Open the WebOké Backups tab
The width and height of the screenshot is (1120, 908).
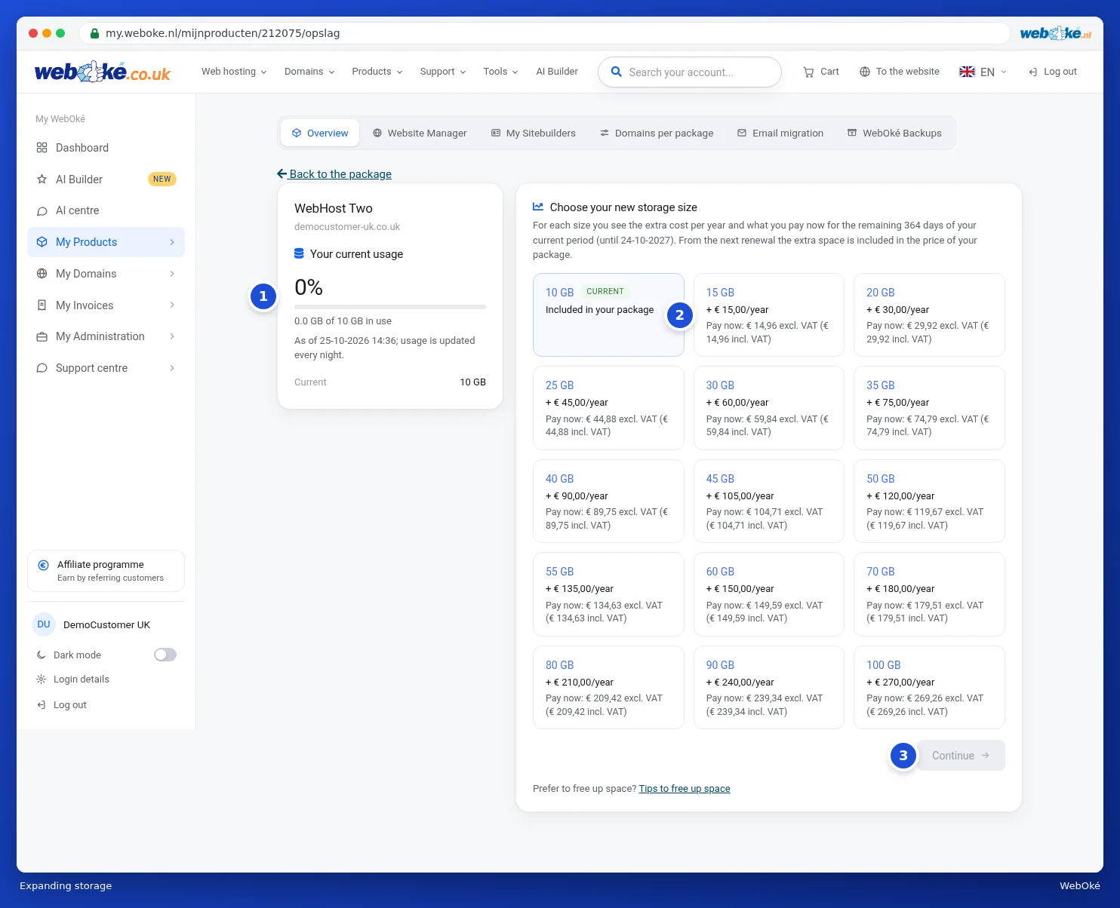(894, 133)
